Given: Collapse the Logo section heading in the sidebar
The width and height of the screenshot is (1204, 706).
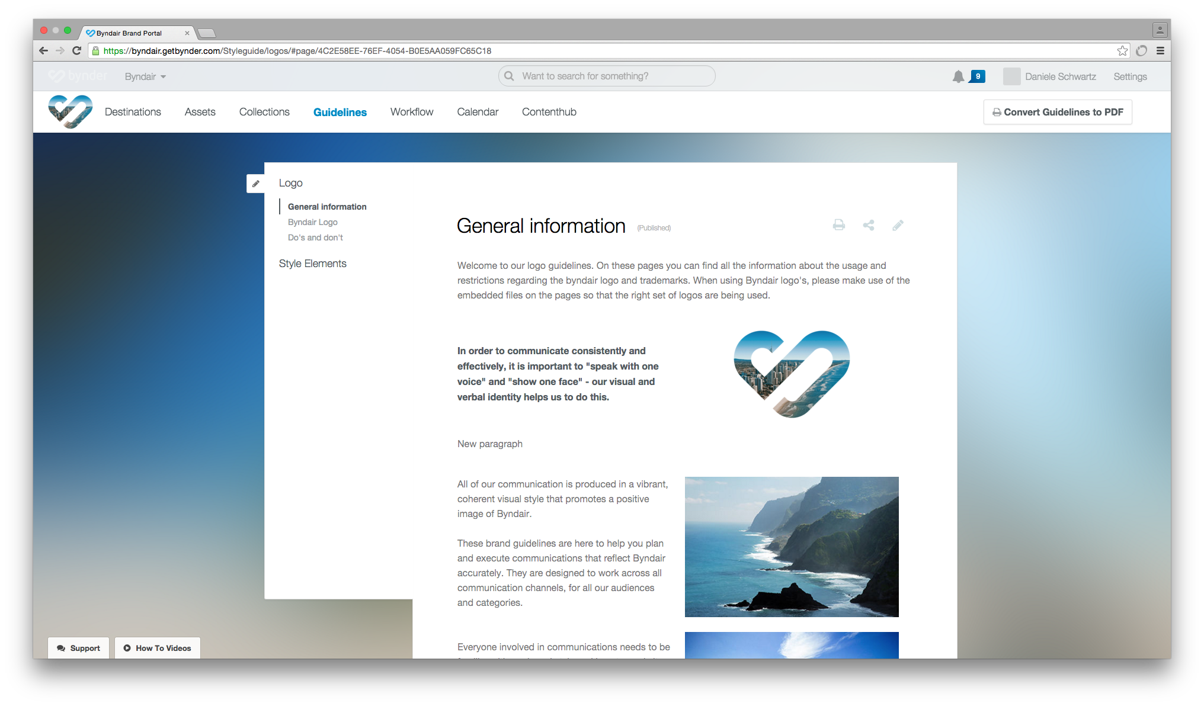Looking at the screenshot, I should [290, 183].
